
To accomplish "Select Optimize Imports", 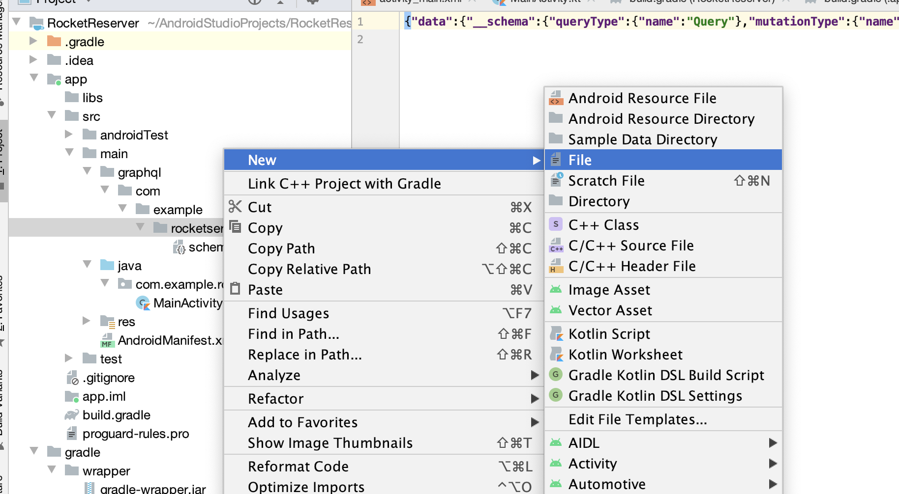I will [x=384, y=486].
